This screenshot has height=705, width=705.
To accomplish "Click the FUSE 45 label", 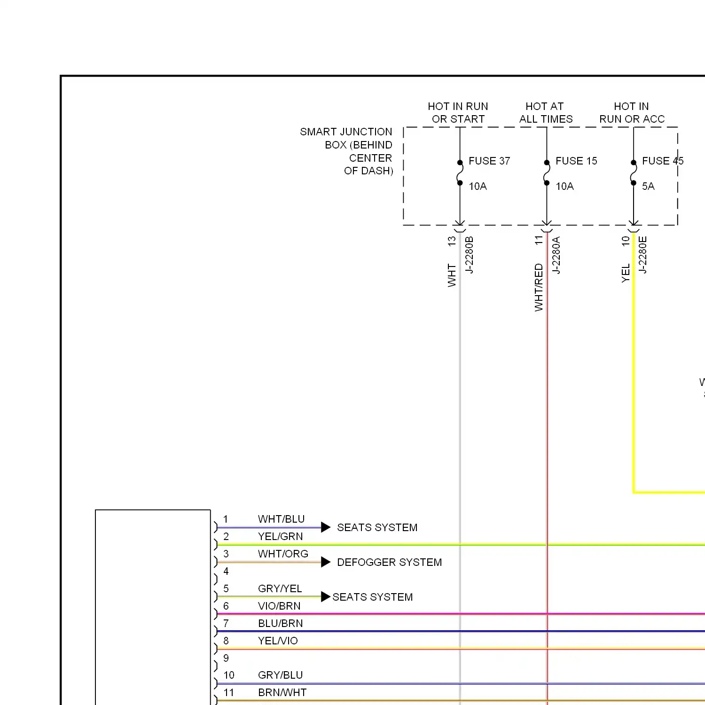I will click(663, 161).
